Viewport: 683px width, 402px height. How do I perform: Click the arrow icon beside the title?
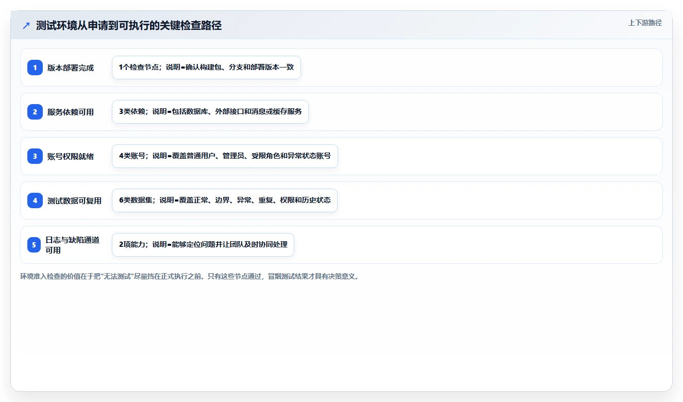(26, 26)
